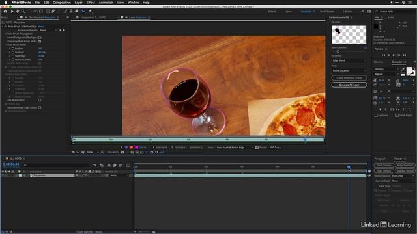Play the preview
The width and height of the screenshot is (417, 234).
tap(394, 55)
